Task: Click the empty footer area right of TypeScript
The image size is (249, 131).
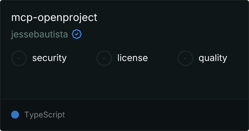Action: pos(157,115)
